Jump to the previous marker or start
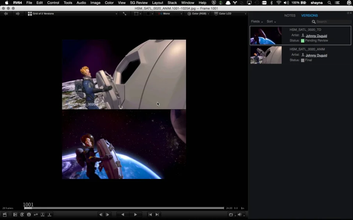The height and width of the screenshot is (220, 353). pos(150,214)
